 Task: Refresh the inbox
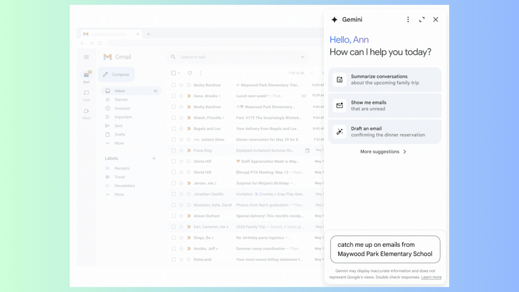(x=190, y=73)
